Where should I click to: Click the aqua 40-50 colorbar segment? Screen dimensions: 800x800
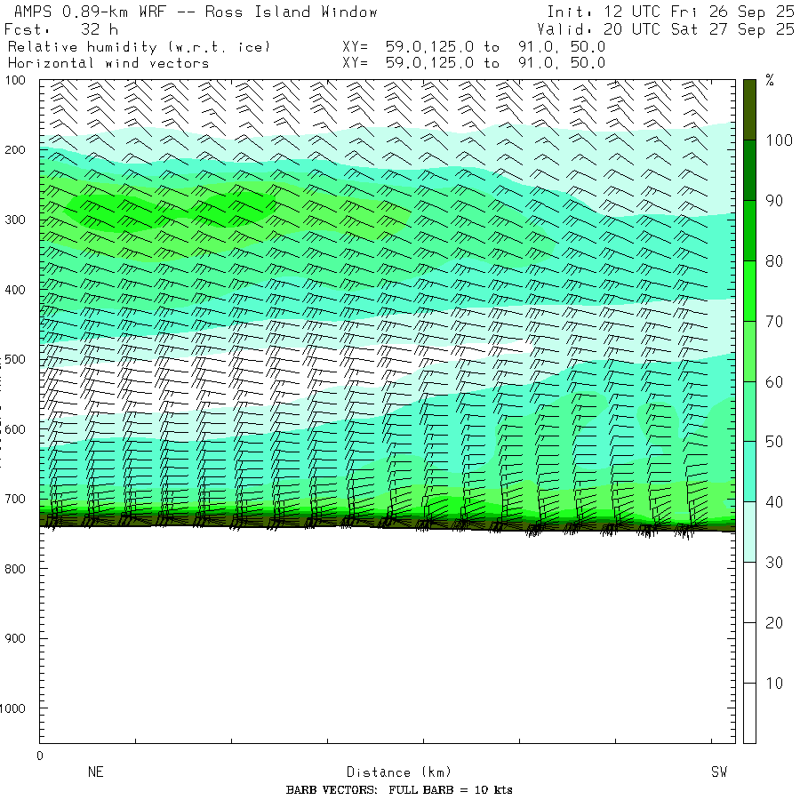click(x=749, y=472)
